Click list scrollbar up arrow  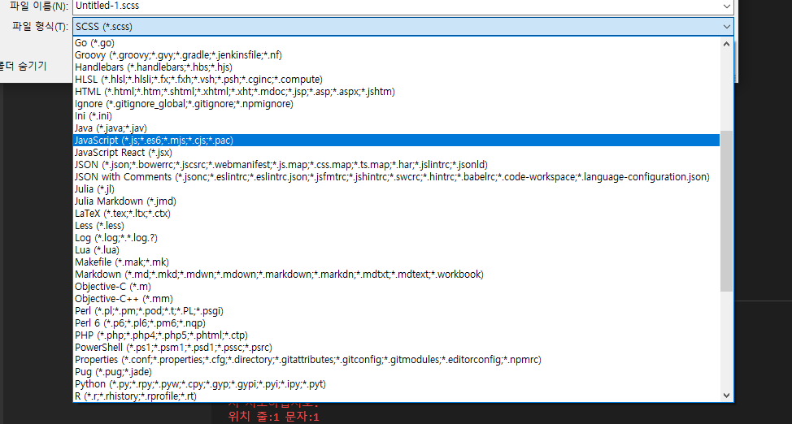point(726,43)
